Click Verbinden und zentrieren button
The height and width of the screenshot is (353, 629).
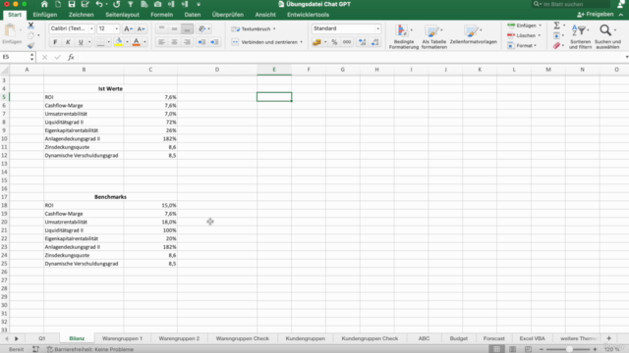(x=264, y=42)
